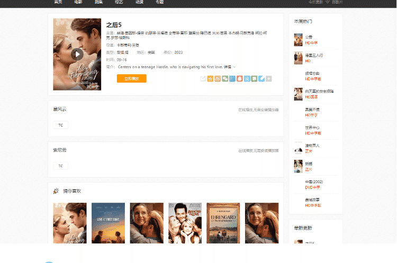Screen dimensions: 397x263
Task: Go to 综艺 in top navigation
Action: tap(119, 2)
